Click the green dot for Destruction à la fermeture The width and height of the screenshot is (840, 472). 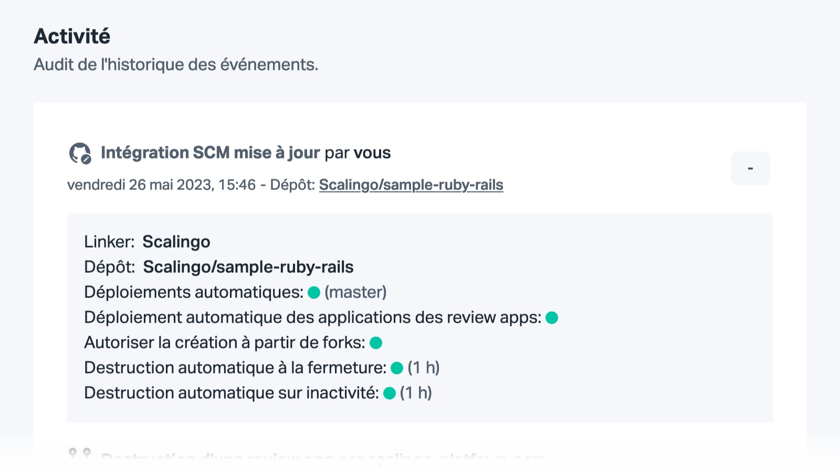(397, 368)
